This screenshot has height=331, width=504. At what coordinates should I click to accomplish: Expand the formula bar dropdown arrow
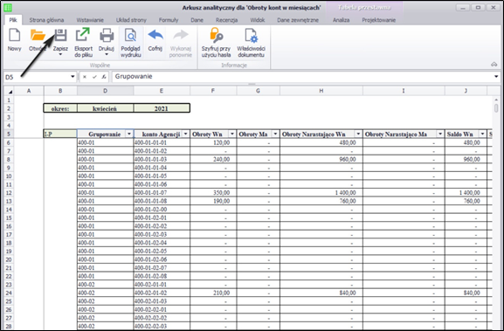(x=496, y=77)
